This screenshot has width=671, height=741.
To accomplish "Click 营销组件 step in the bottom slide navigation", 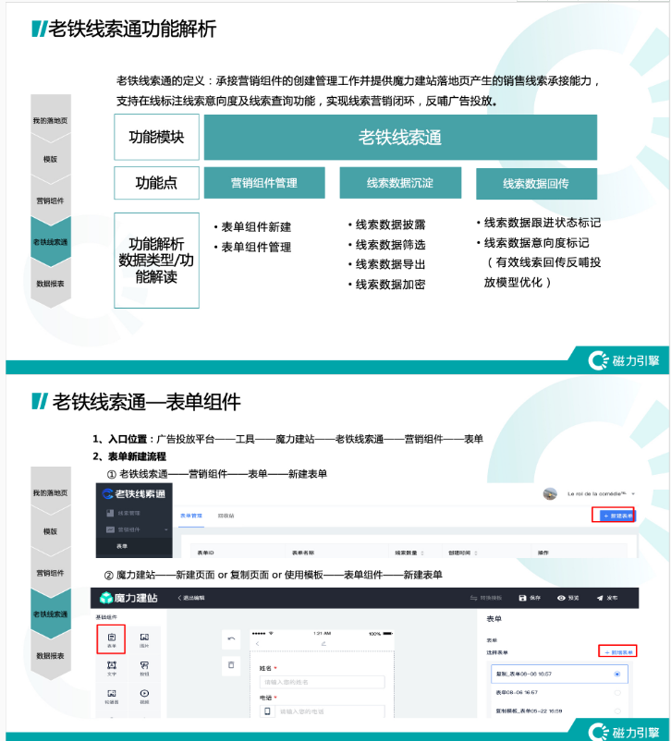I will click(50, 573).
